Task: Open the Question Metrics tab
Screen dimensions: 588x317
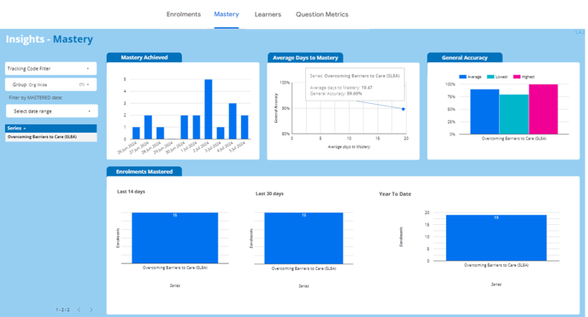Action: click(321, 14)
